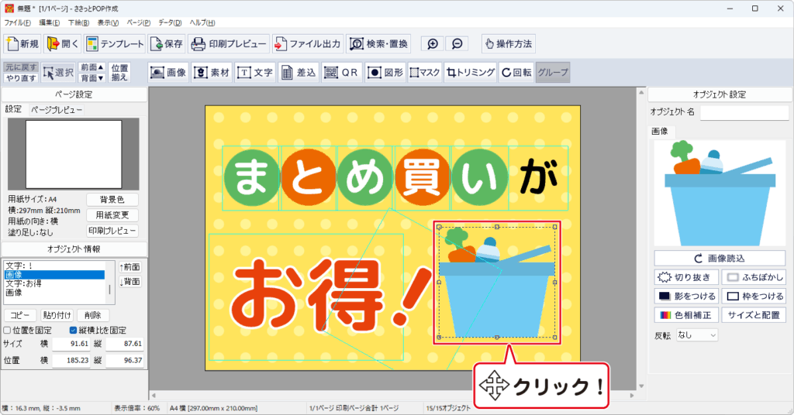Click the 用紙変更 button
The height and width of the screenshot is (415, 794).
[112, 215]
